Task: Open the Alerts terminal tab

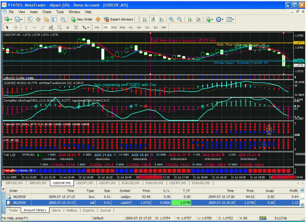Action: (56, 210)
